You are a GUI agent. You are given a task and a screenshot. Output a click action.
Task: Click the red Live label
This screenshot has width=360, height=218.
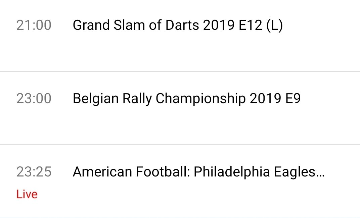click(27, 194)
